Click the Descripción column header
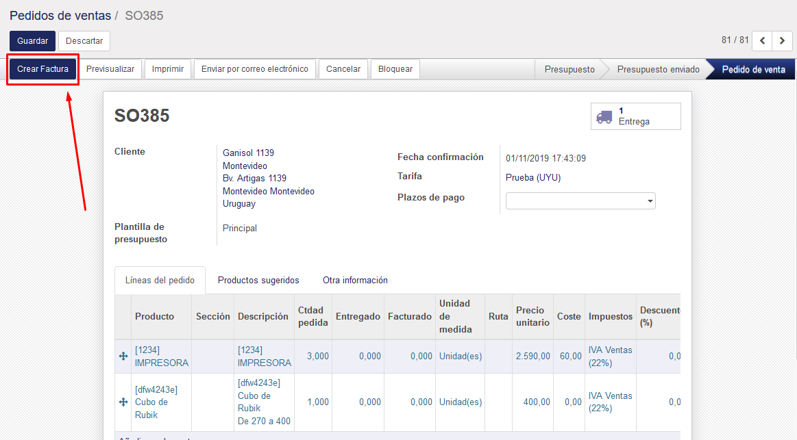 pyautogui.click(x=262, y=316)
